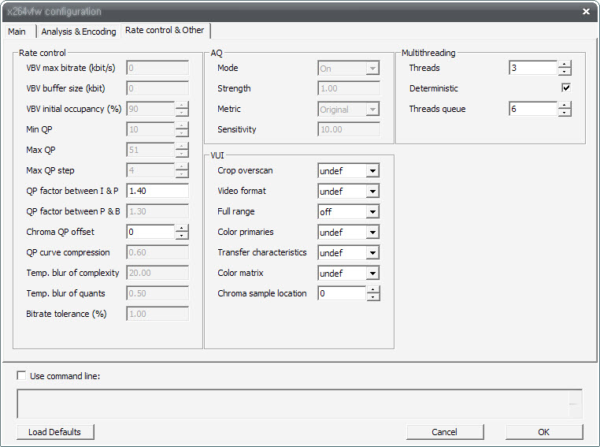Expand the Full range dropdown
The width and height of the screenshot is (600, 447).
tap(348, 212)
